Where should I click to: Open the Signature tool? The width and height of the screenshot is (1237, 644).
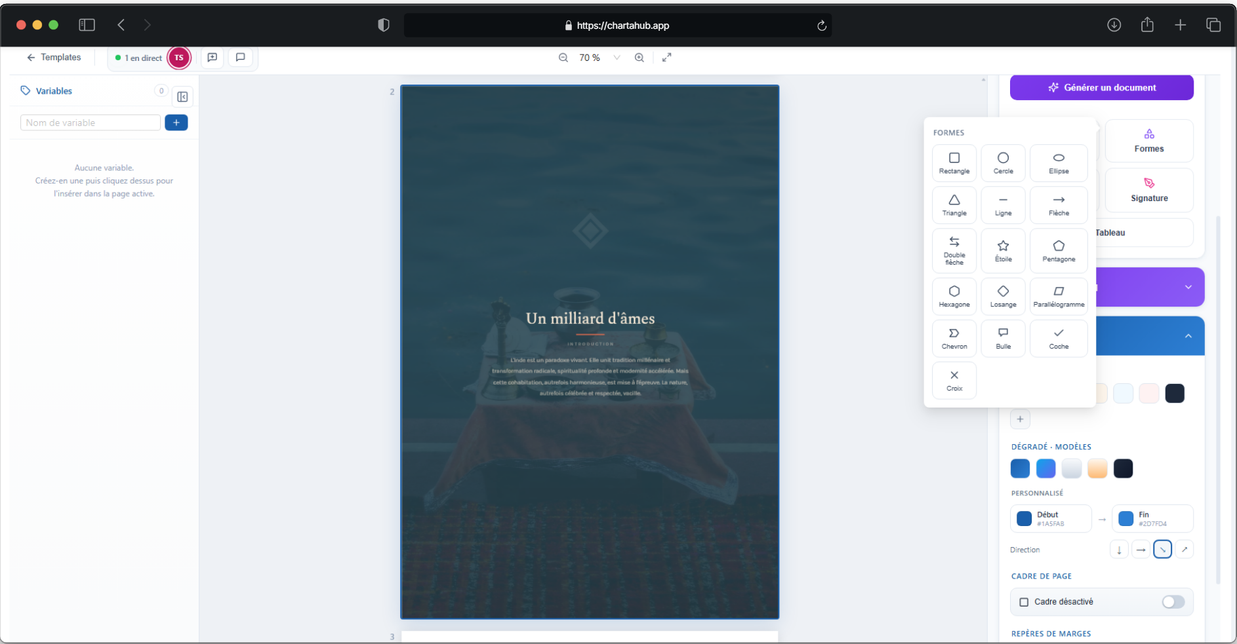coord(1149,190)
